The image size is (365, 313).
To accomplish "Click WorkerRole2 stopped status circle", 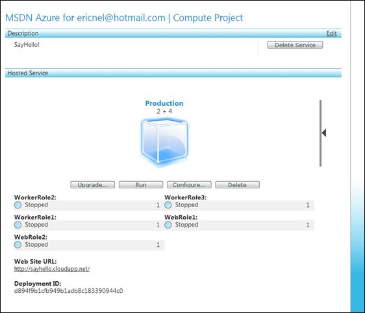I will [18, 205].
